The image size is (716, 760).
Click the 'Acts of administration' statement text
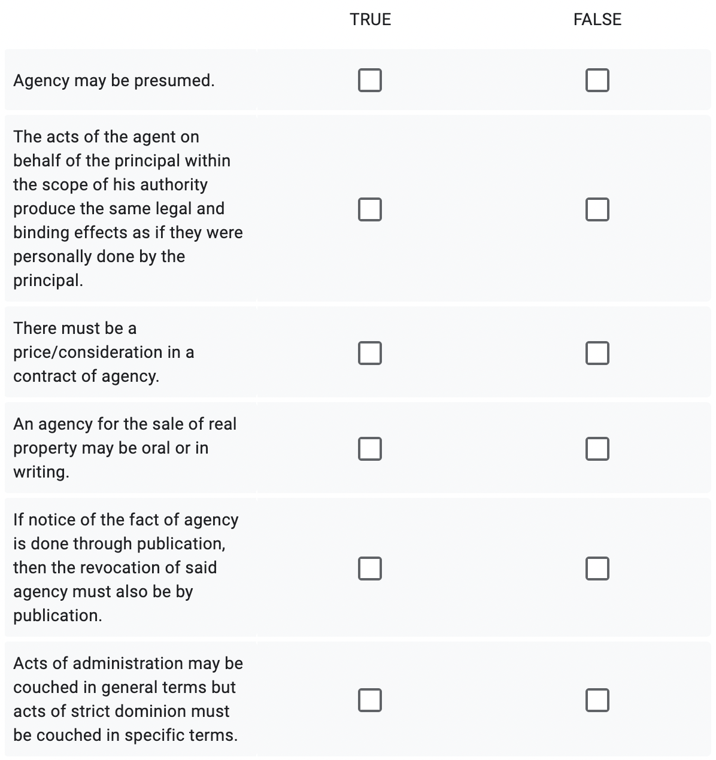[128, 699]
